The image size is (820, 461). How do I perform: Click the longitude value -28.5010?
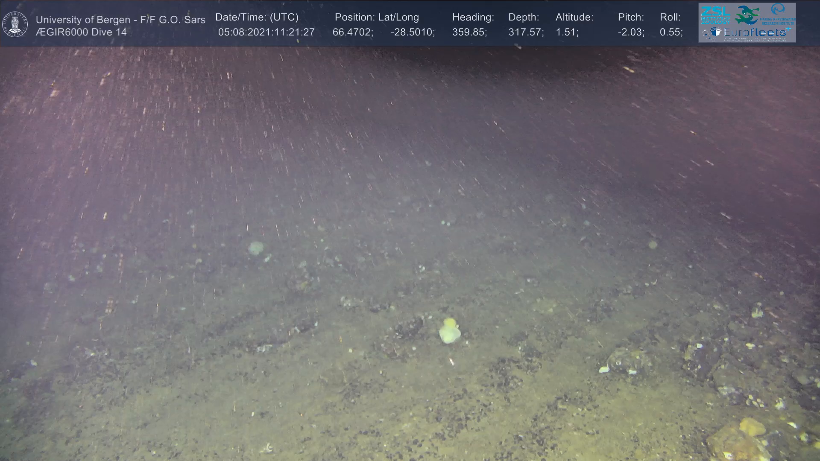[x=412, y=32]
